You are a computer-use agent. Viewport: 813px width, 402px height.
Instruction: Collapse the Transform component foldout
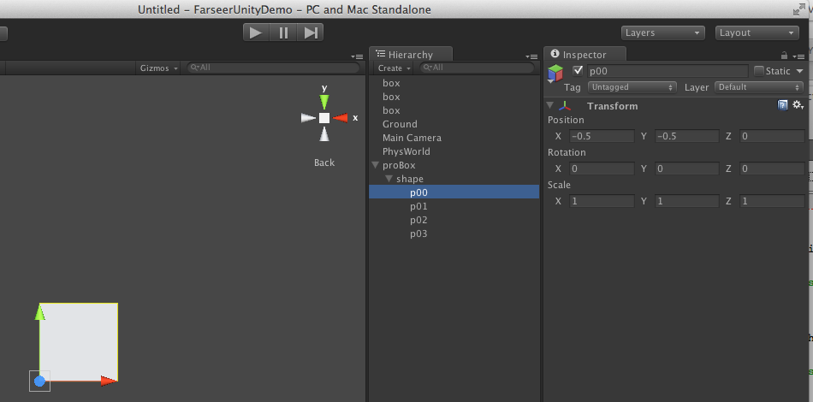(550, 106)
